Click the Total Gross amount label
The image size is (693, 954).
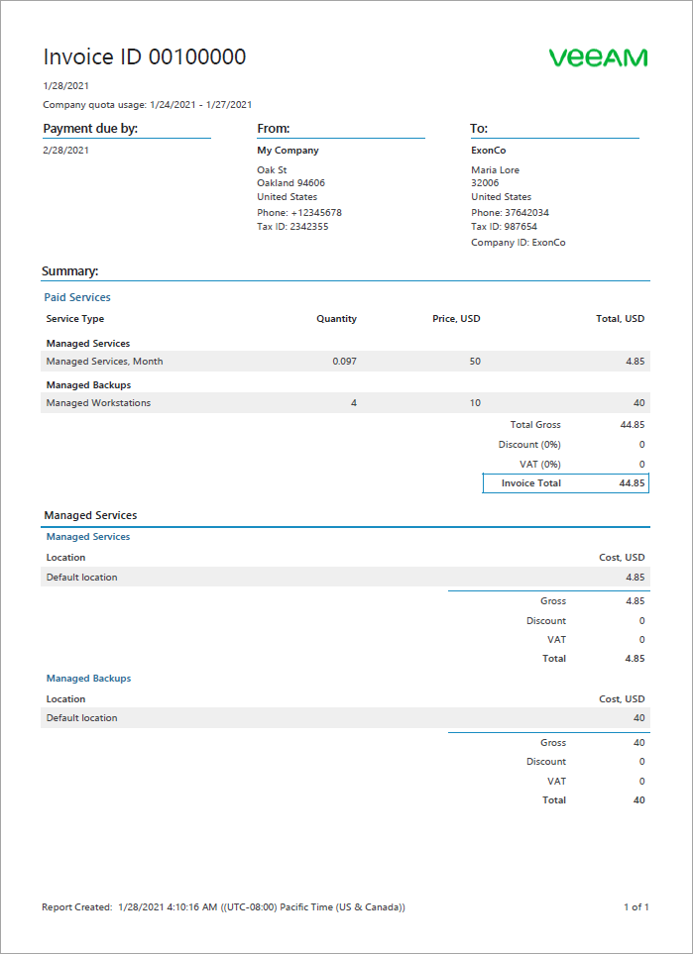click(x=535, y=425)
